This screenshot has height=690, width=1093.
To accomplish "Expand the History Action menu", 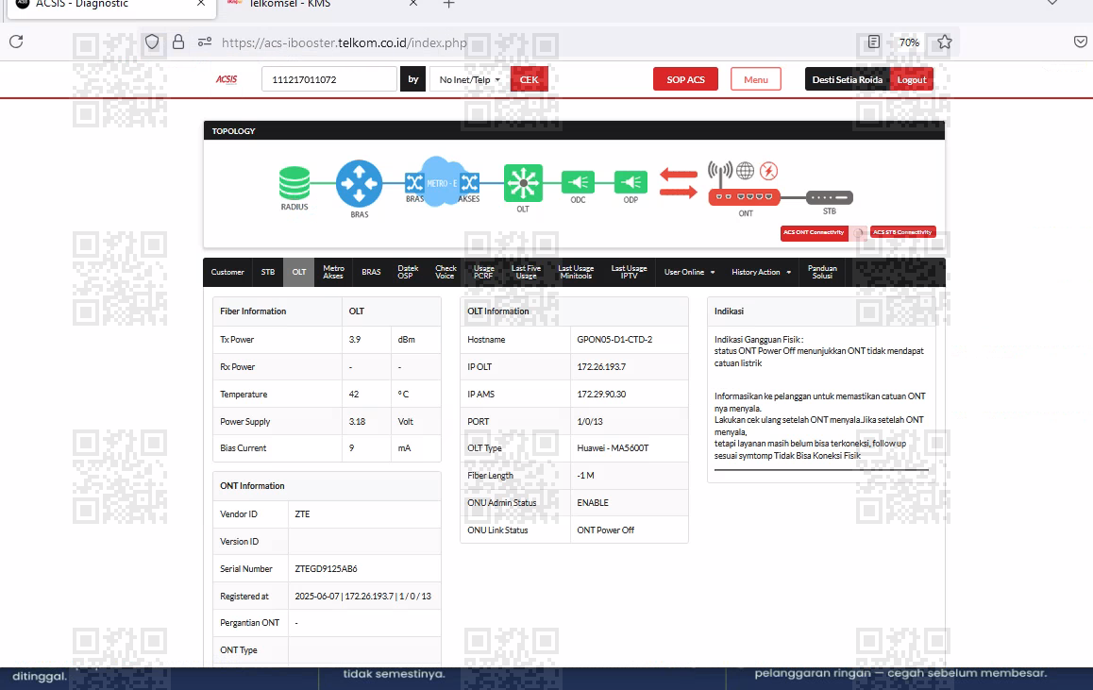I will [x=761, y=272].
